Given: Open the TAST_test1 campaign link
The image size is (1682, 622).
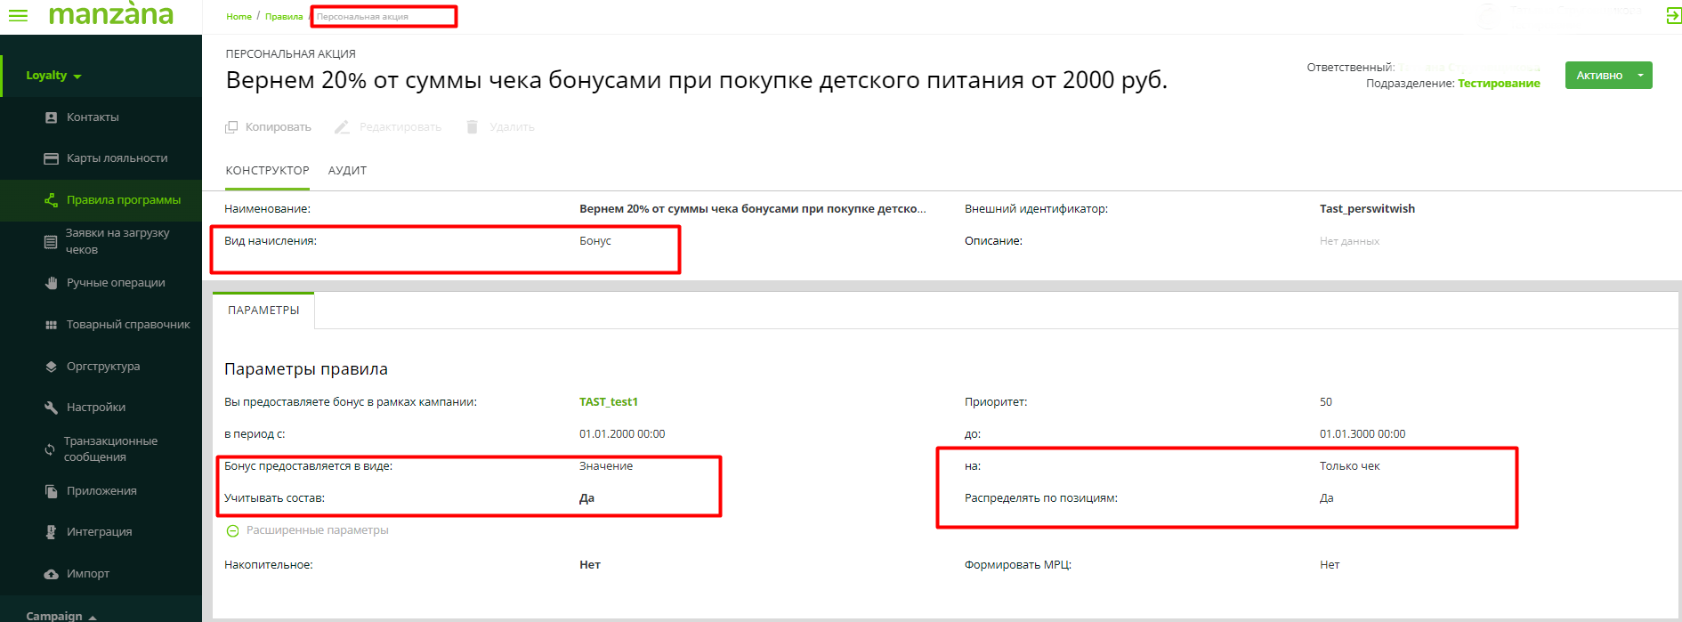Looking at the screenshot, I should 608,402.
